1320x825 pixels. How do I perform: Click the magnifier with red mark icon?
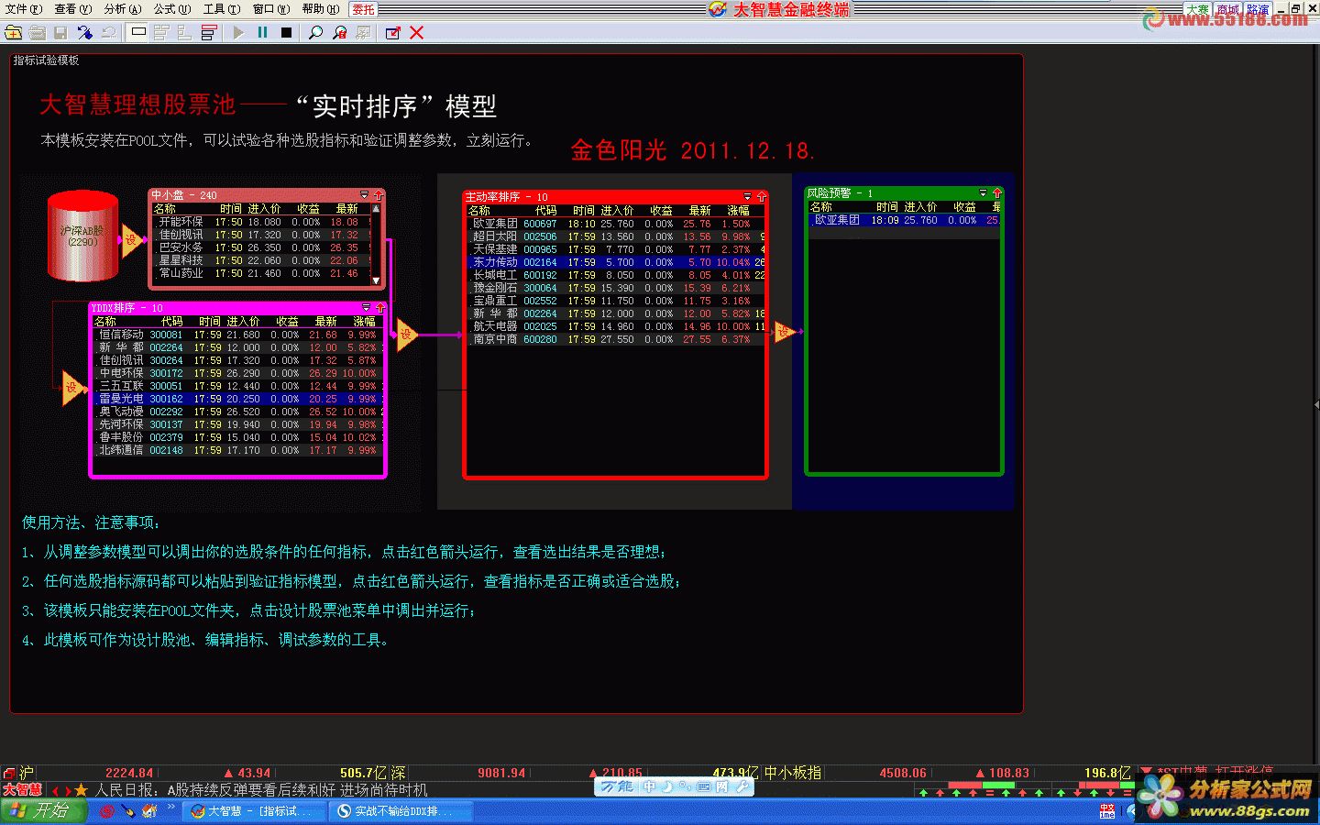pyautogui.click(x=339, y=33)
